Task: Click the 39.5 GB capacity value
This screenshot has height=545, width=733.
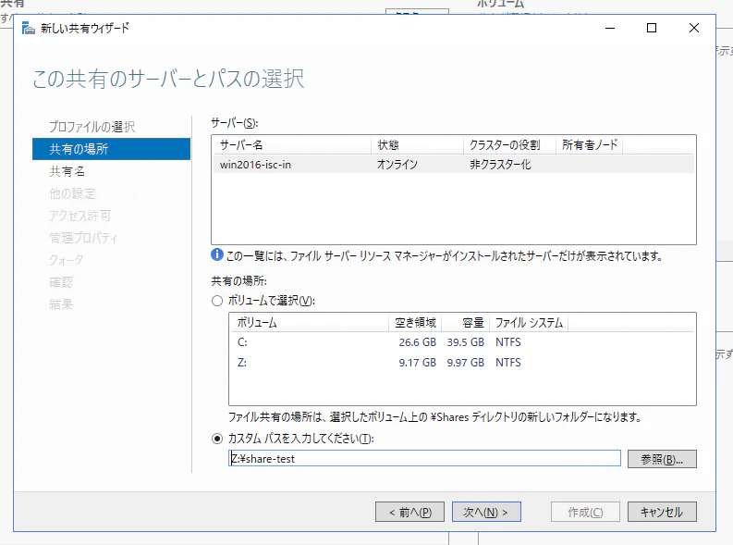Action: coord(466,342)
